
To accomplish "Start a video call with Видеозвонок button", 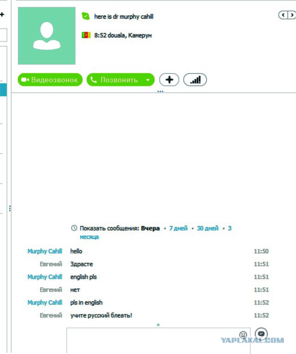I will [50, 80].
